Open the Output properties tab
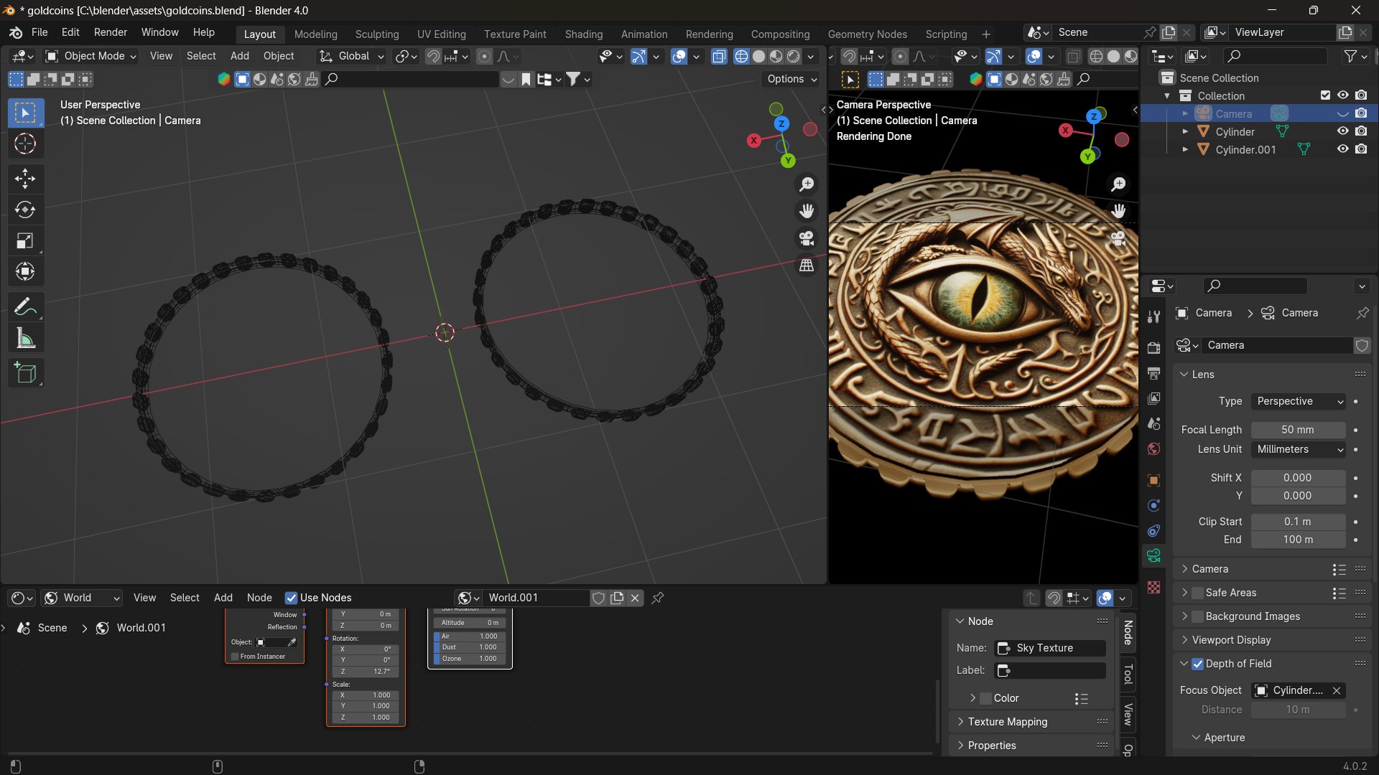The width and height of the screenshot is (1379, 775). click(1153, 373)
